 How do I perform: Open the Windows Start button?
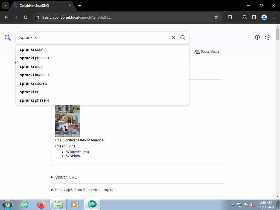pyautogui.click(x=7, y=205)
